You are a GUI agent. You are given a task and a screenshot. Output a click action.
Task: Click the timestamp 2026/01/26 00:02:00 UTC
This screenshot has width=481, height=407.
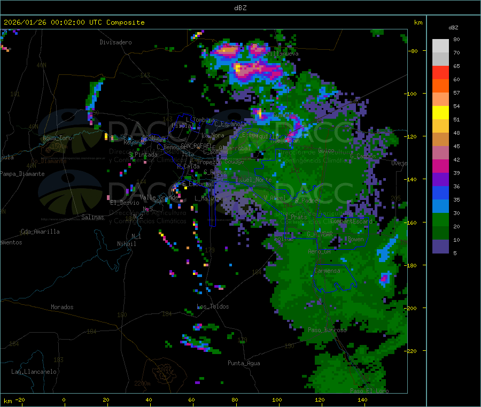click(53, 22)
